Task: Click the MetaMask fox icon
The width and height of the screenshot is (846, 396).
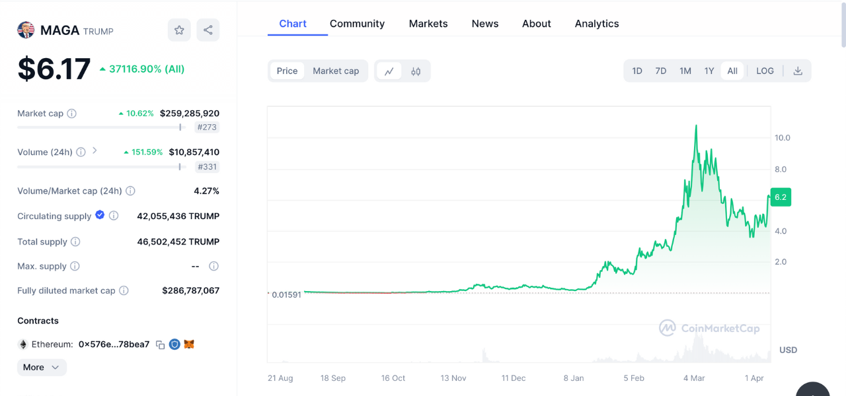Action: (x=189, y=345)
